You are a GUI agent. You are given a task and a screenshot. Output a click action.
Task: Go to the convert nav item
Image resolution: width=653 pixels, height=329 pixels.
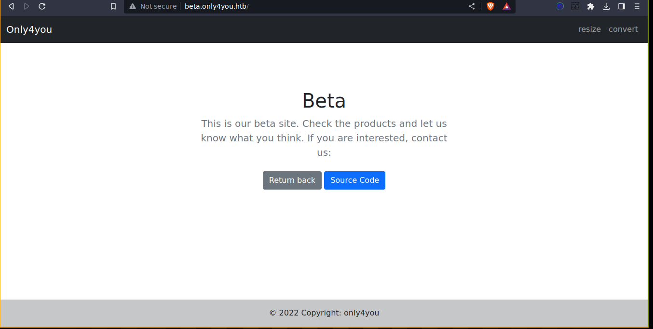[x=623, y=29]
